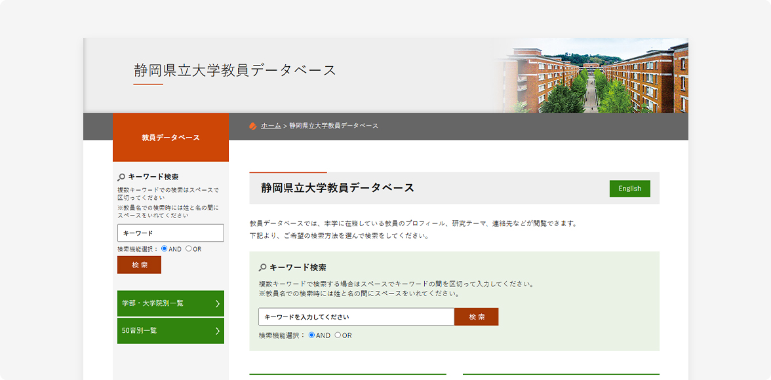The height and width of the screenshot is (380, 771).
Task: Select OR radio in main search panel
Action: tap(337, 335)
